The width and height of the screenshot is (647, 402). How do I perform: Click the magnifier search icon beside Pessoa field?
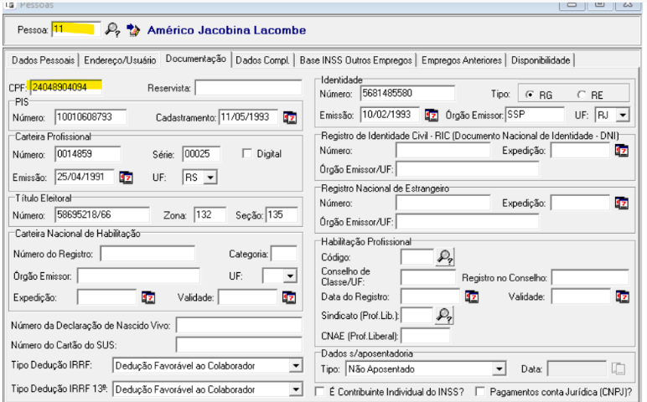point(111,30)
